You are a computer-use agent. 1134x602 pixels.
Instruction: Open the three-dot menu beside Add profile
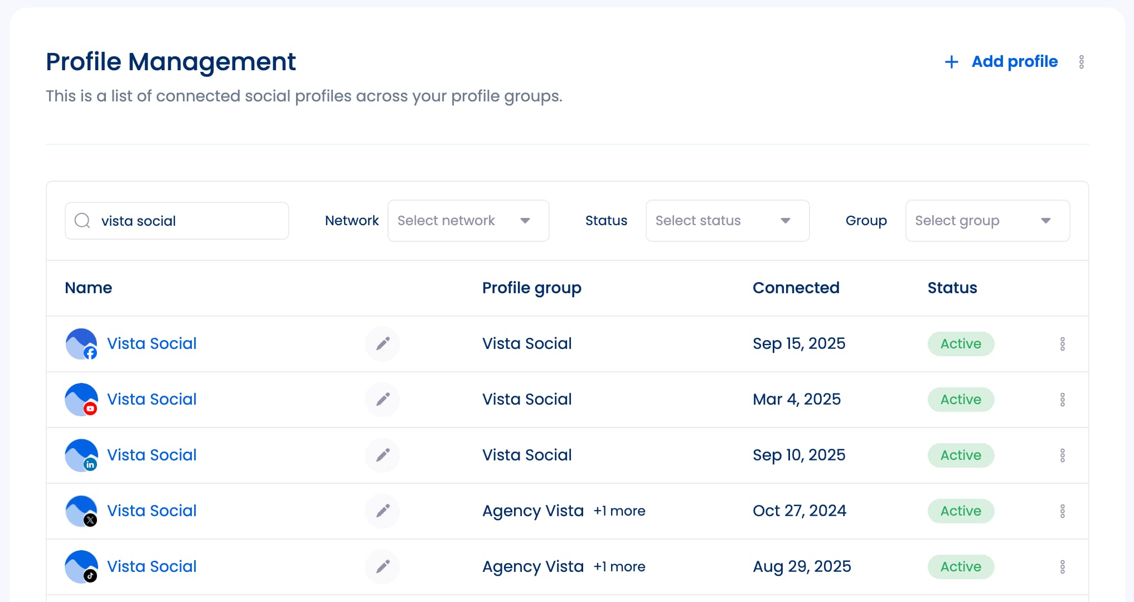pos(1082,62)
